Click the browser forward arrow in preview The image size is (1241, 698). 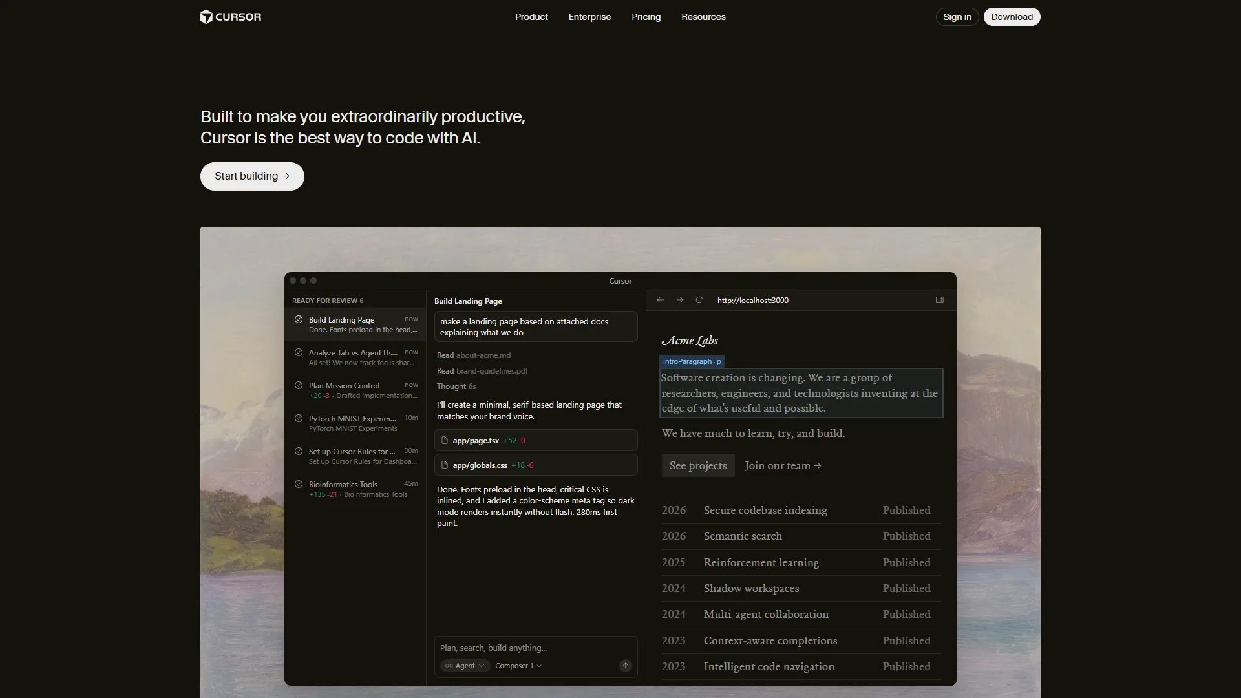(680, 300)
